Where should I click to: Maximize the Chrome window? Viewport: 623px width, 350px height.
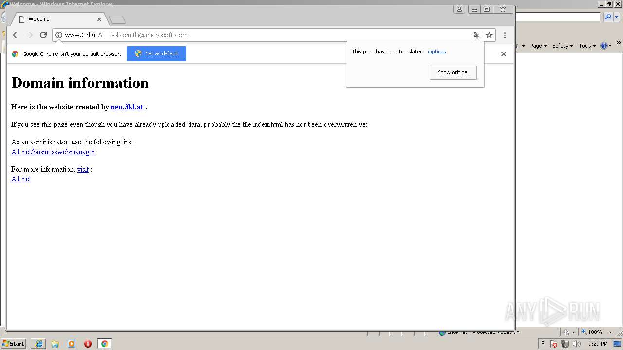487,9
